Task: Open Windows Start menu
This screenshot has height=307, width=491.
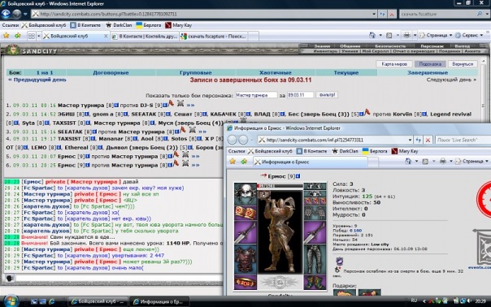Action: (x=11, y=301)
